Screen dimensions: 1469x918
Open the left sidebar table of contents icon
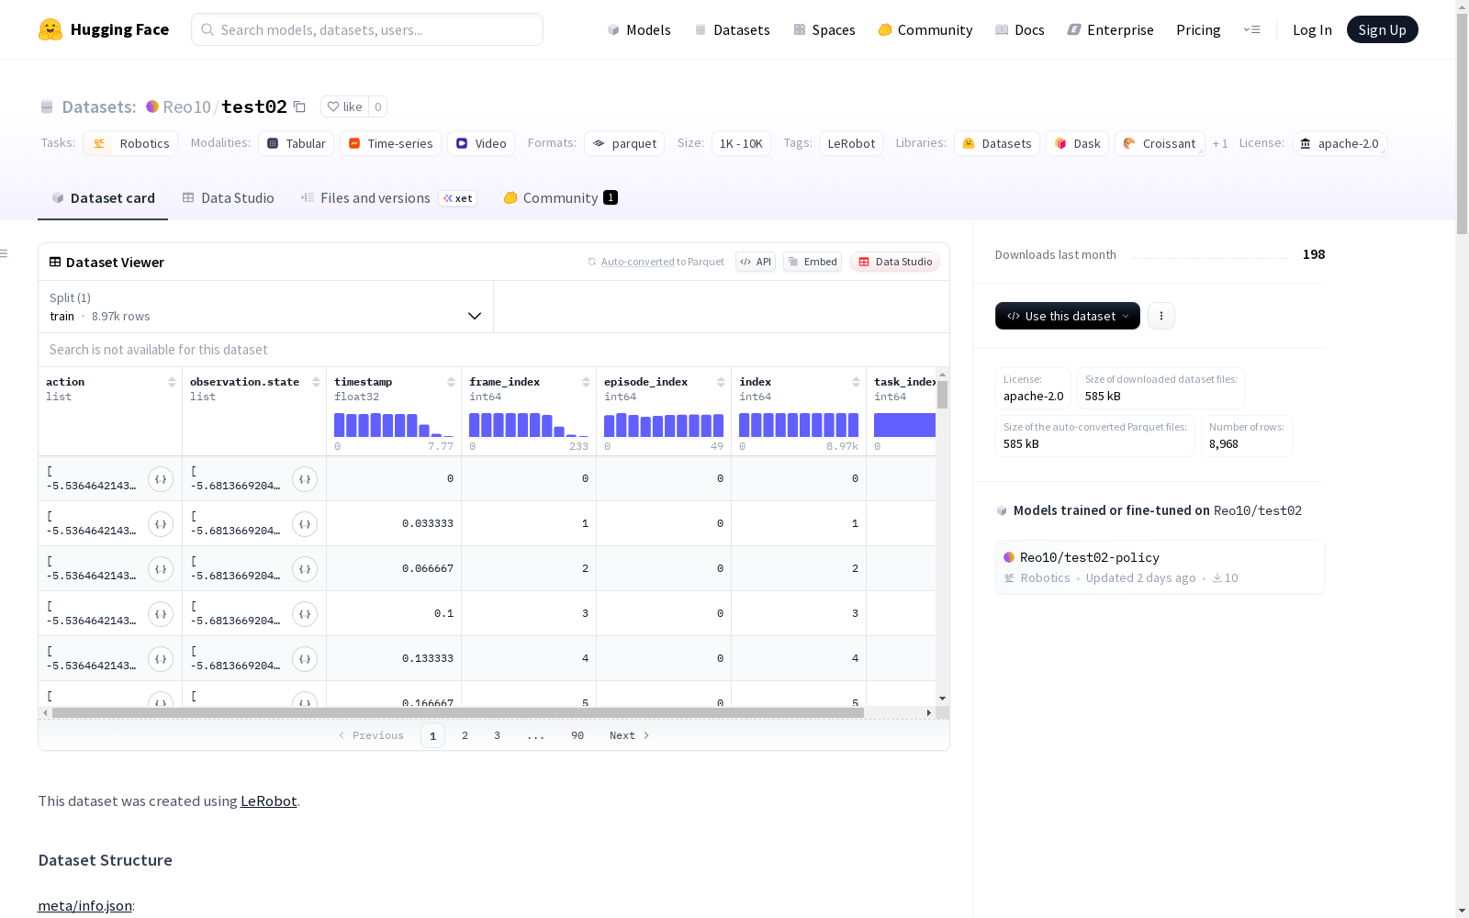(x=5, y=253)
